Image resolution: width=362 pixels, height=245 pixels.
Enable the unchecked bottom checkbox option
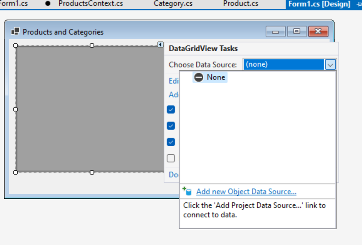[x=171, y=158]
